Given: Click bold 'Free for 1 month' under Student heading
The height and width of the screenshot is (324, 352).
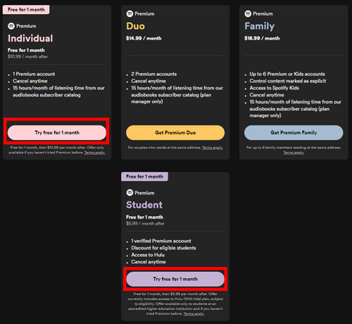Looking at the screenshot, I should point(144,217).
